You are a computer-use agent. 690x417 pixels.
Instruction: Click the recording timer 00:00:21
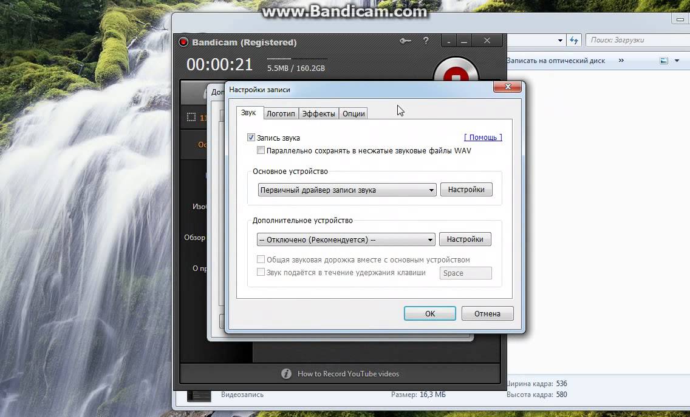(220, 64)
